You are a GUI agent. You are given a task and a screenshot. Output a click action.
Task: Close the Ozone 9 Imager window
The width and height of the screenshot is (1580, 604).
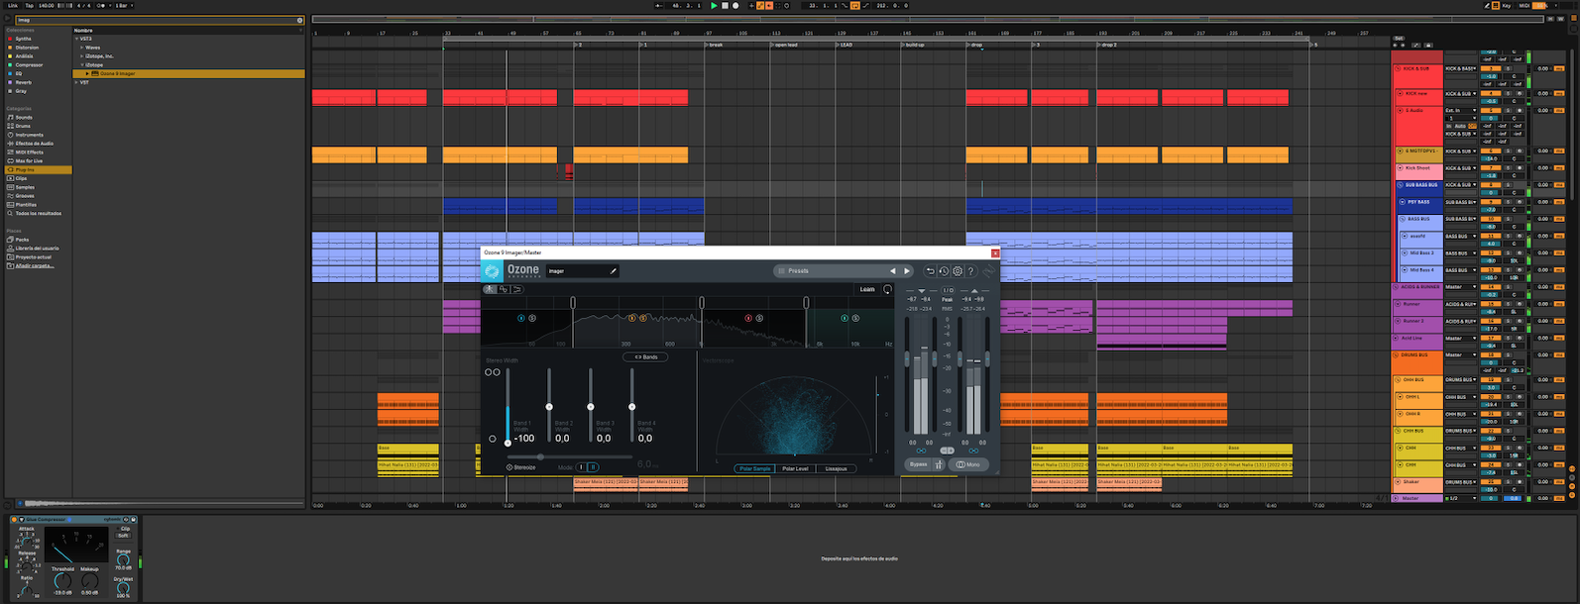coord(995,252)
